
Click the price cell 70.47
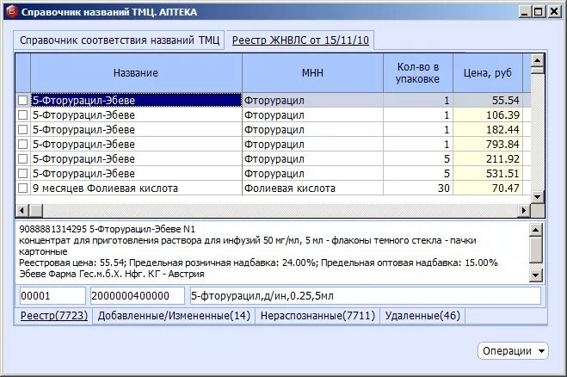(488, 188)
